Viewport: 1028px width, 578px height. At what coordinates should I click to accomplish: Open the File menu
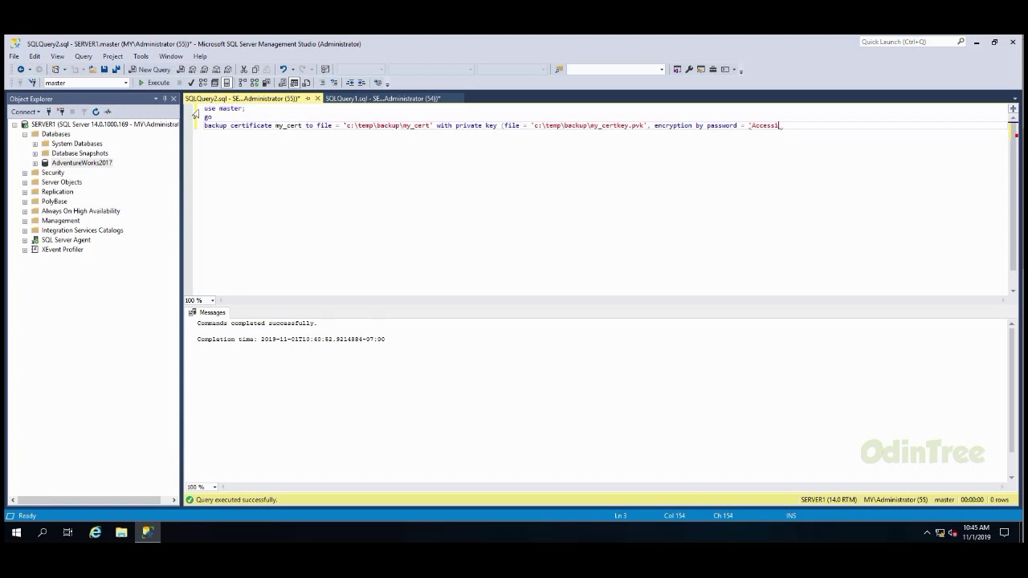pos(14,56)
